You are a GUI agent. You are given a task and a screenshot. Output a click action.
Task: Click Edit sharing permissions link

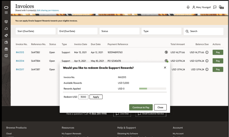(x=48, y=10)
